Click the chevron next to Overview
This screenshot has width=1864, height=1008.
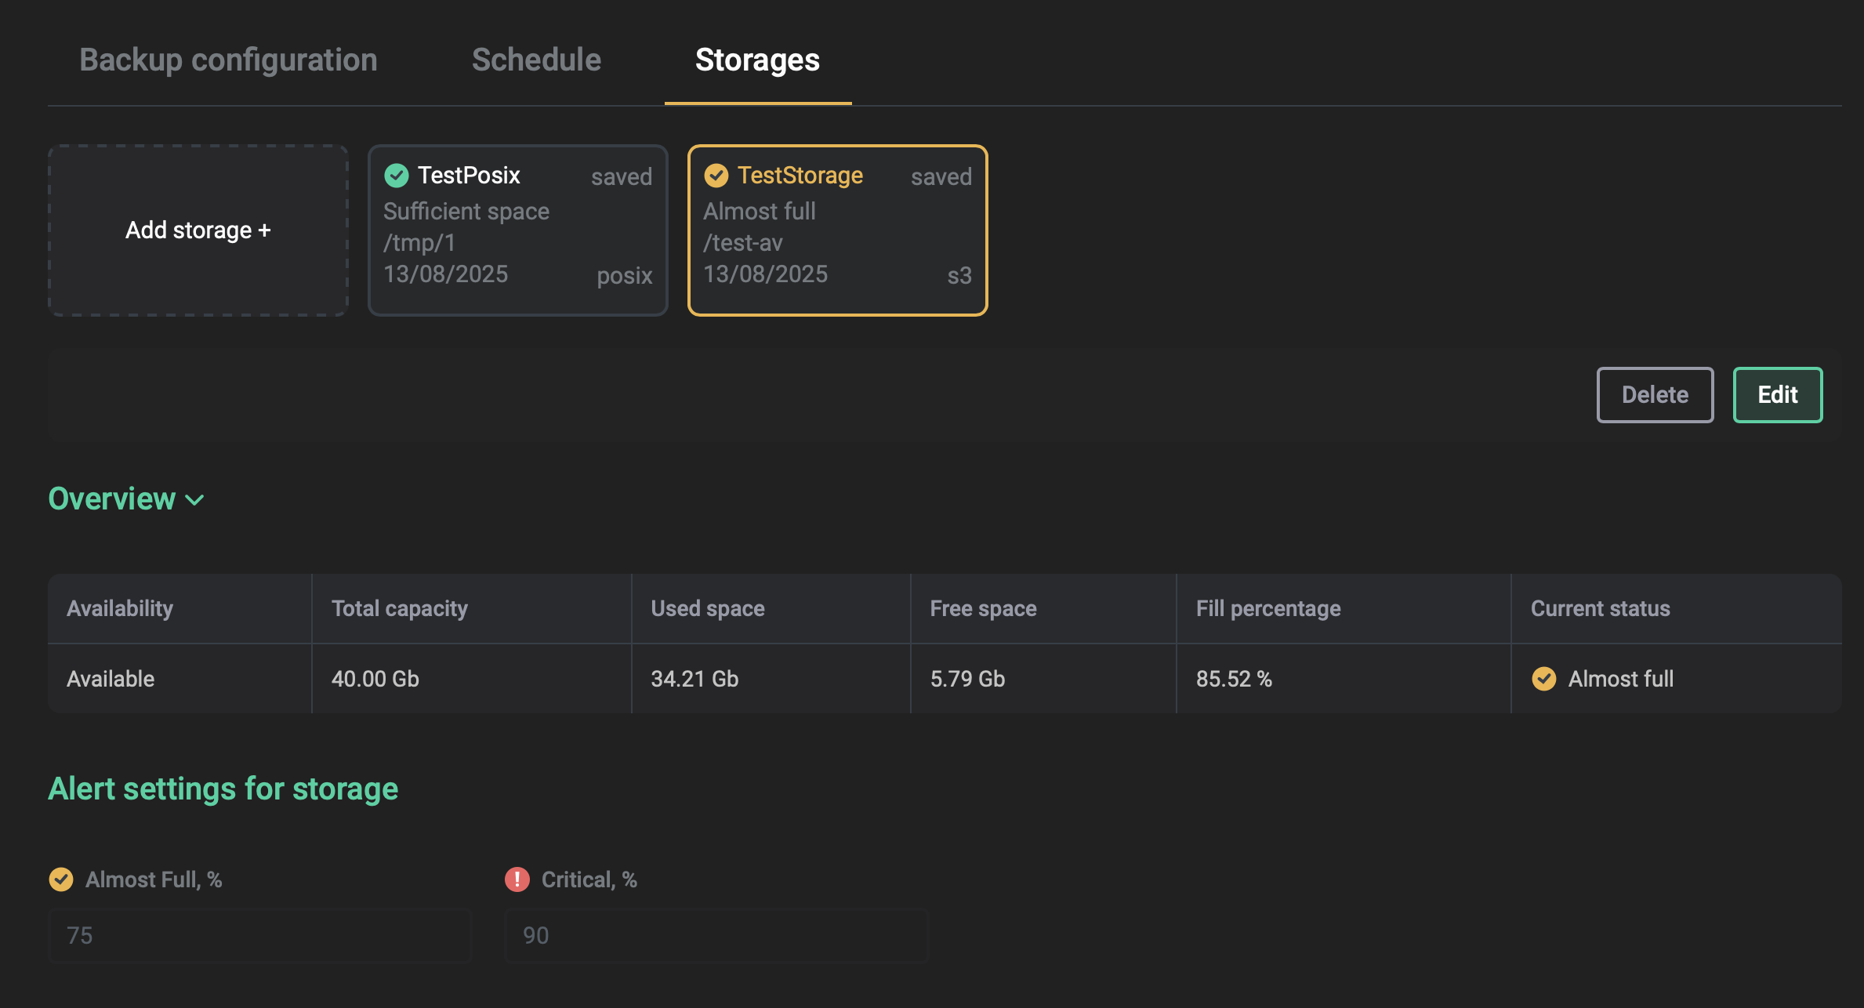(194, 500)
